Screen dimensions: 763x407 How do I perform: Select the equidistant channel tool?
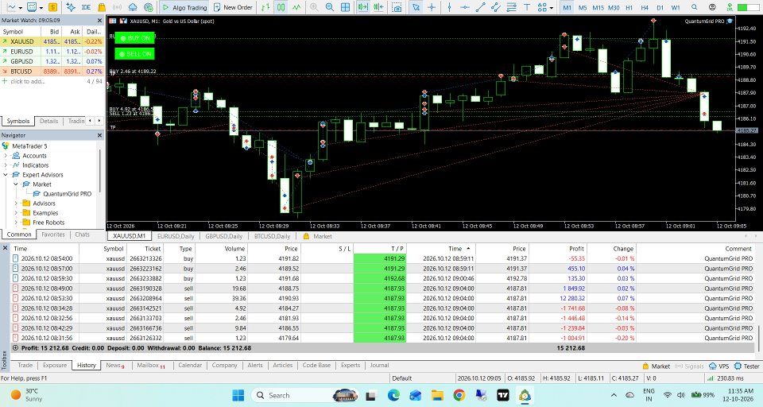pos(495,7)
